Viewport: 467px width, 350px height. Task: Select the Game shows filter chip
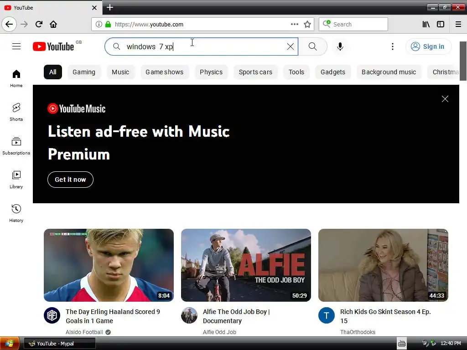(x=164, y=72)
